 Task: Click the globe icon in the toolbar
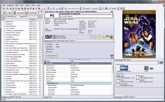tap(28, 8)
